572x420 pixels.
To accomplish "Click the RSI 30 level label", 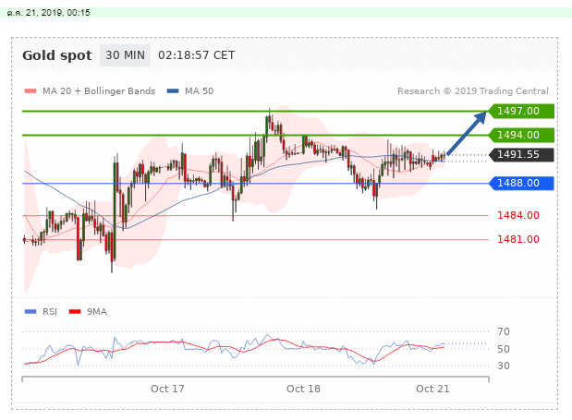I will coord(504,366).
